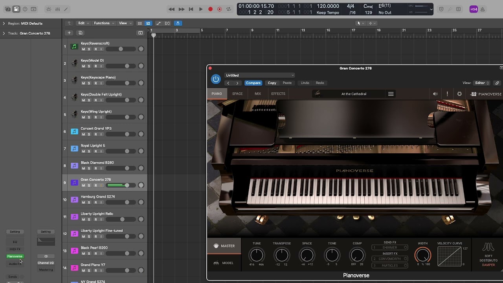Click the Compare button

pos(253,83)
